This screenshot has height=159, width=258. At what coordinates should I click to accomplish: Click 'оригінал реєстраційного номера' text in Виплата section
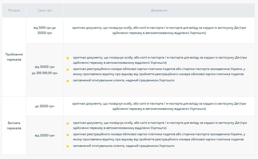click(x=158, y=134)
